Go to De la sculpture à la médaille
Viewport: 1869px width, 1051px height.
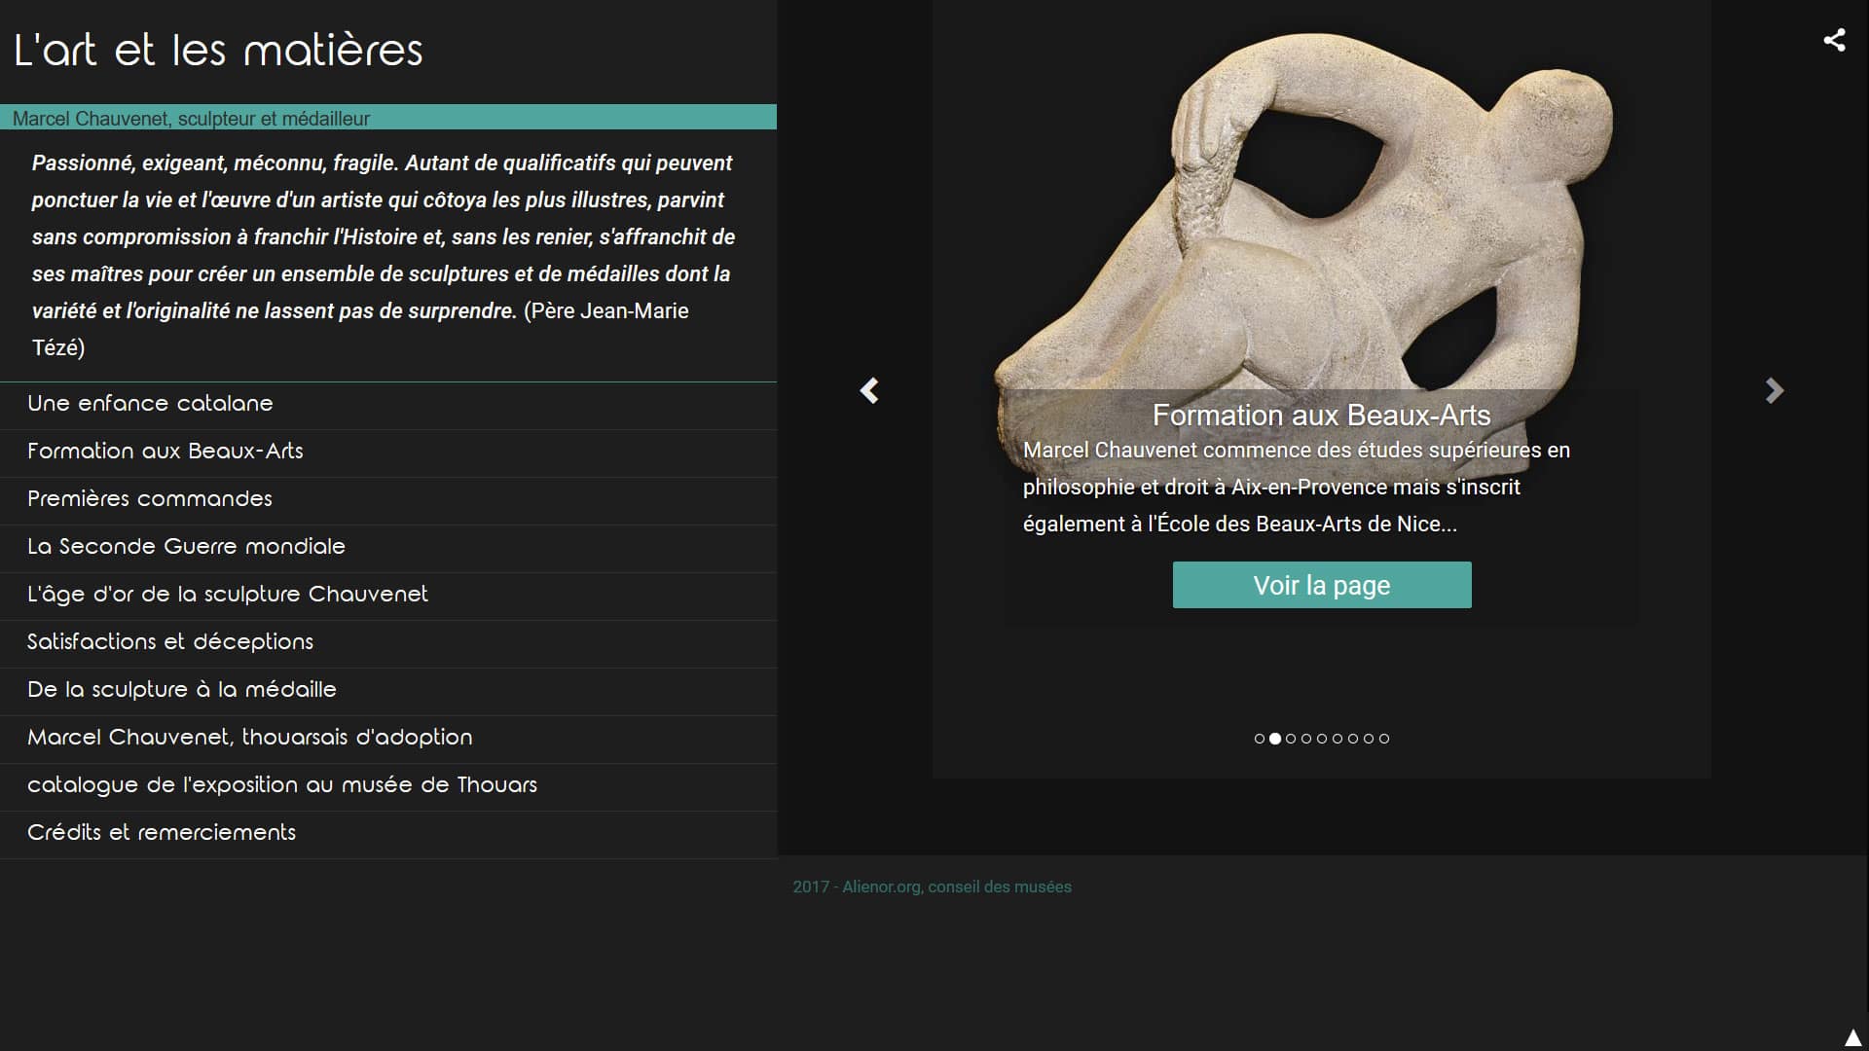pyautogui.click(x=182, y=690)
